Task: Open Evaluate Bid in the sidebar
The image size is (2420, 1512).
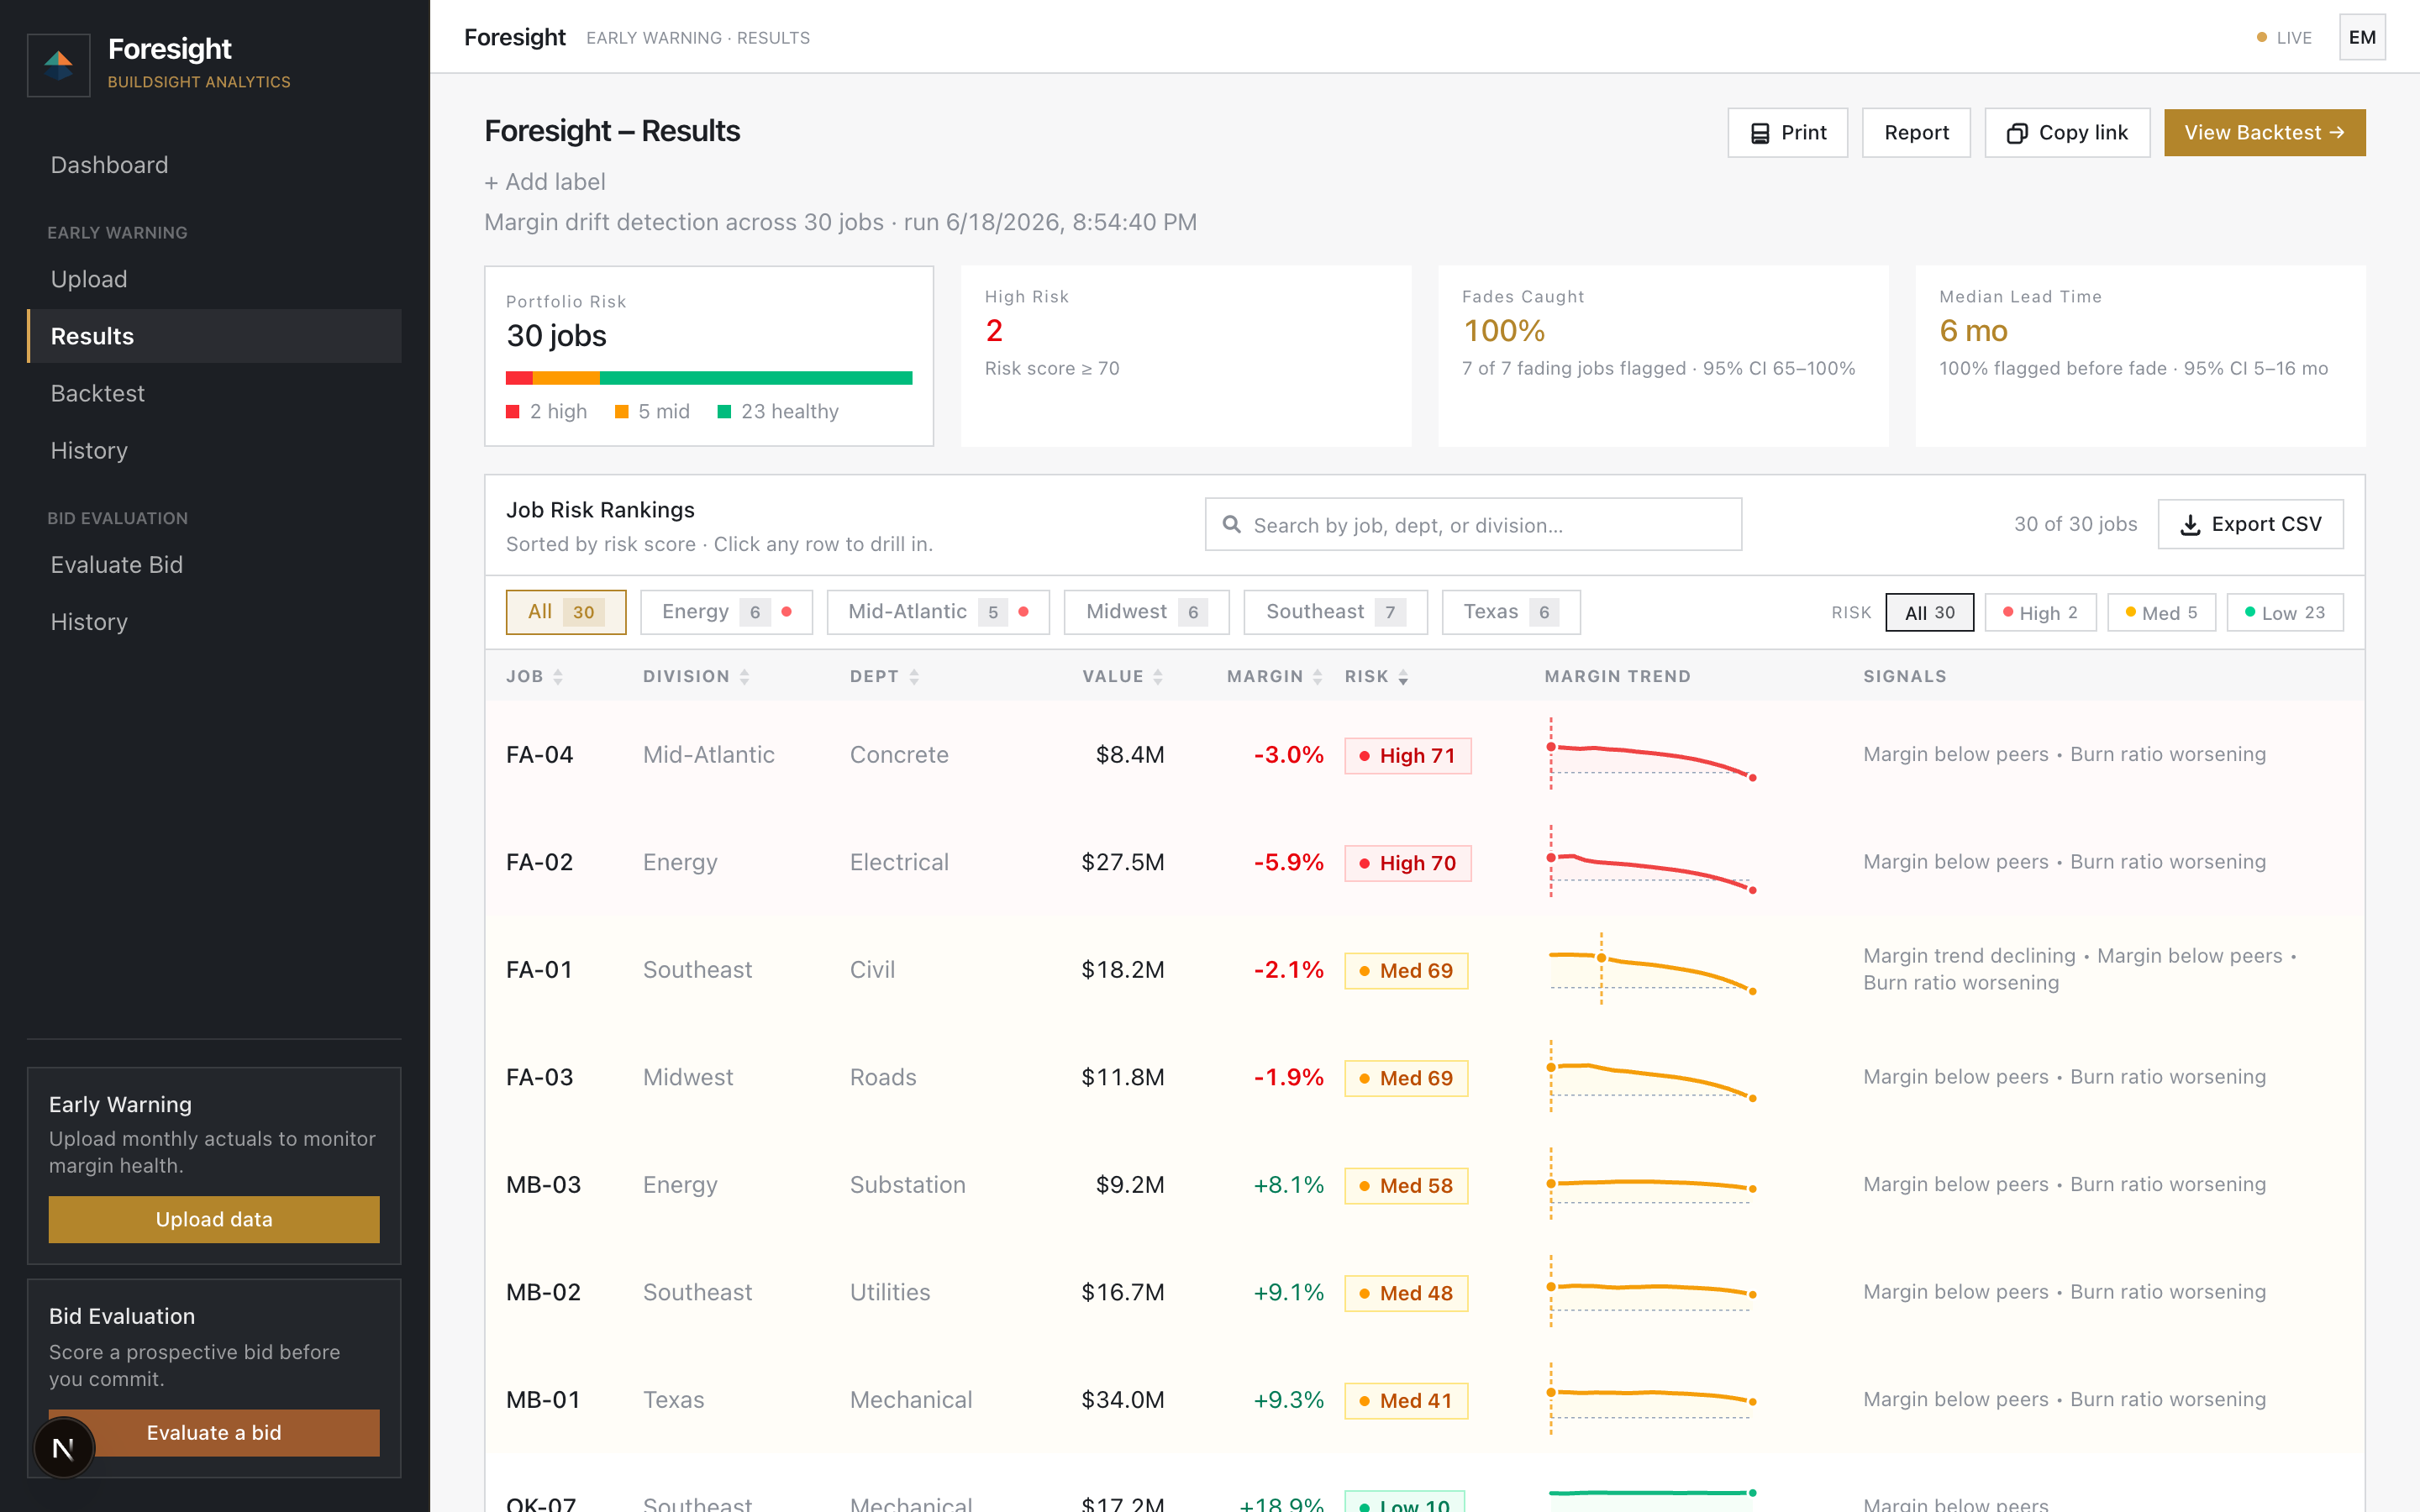Action: 214,565
